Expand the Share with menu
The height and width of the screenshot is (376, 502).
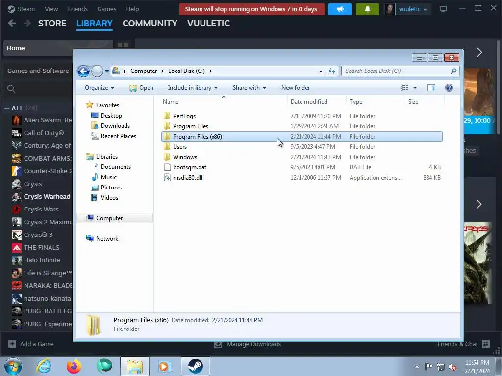(250, 88)
